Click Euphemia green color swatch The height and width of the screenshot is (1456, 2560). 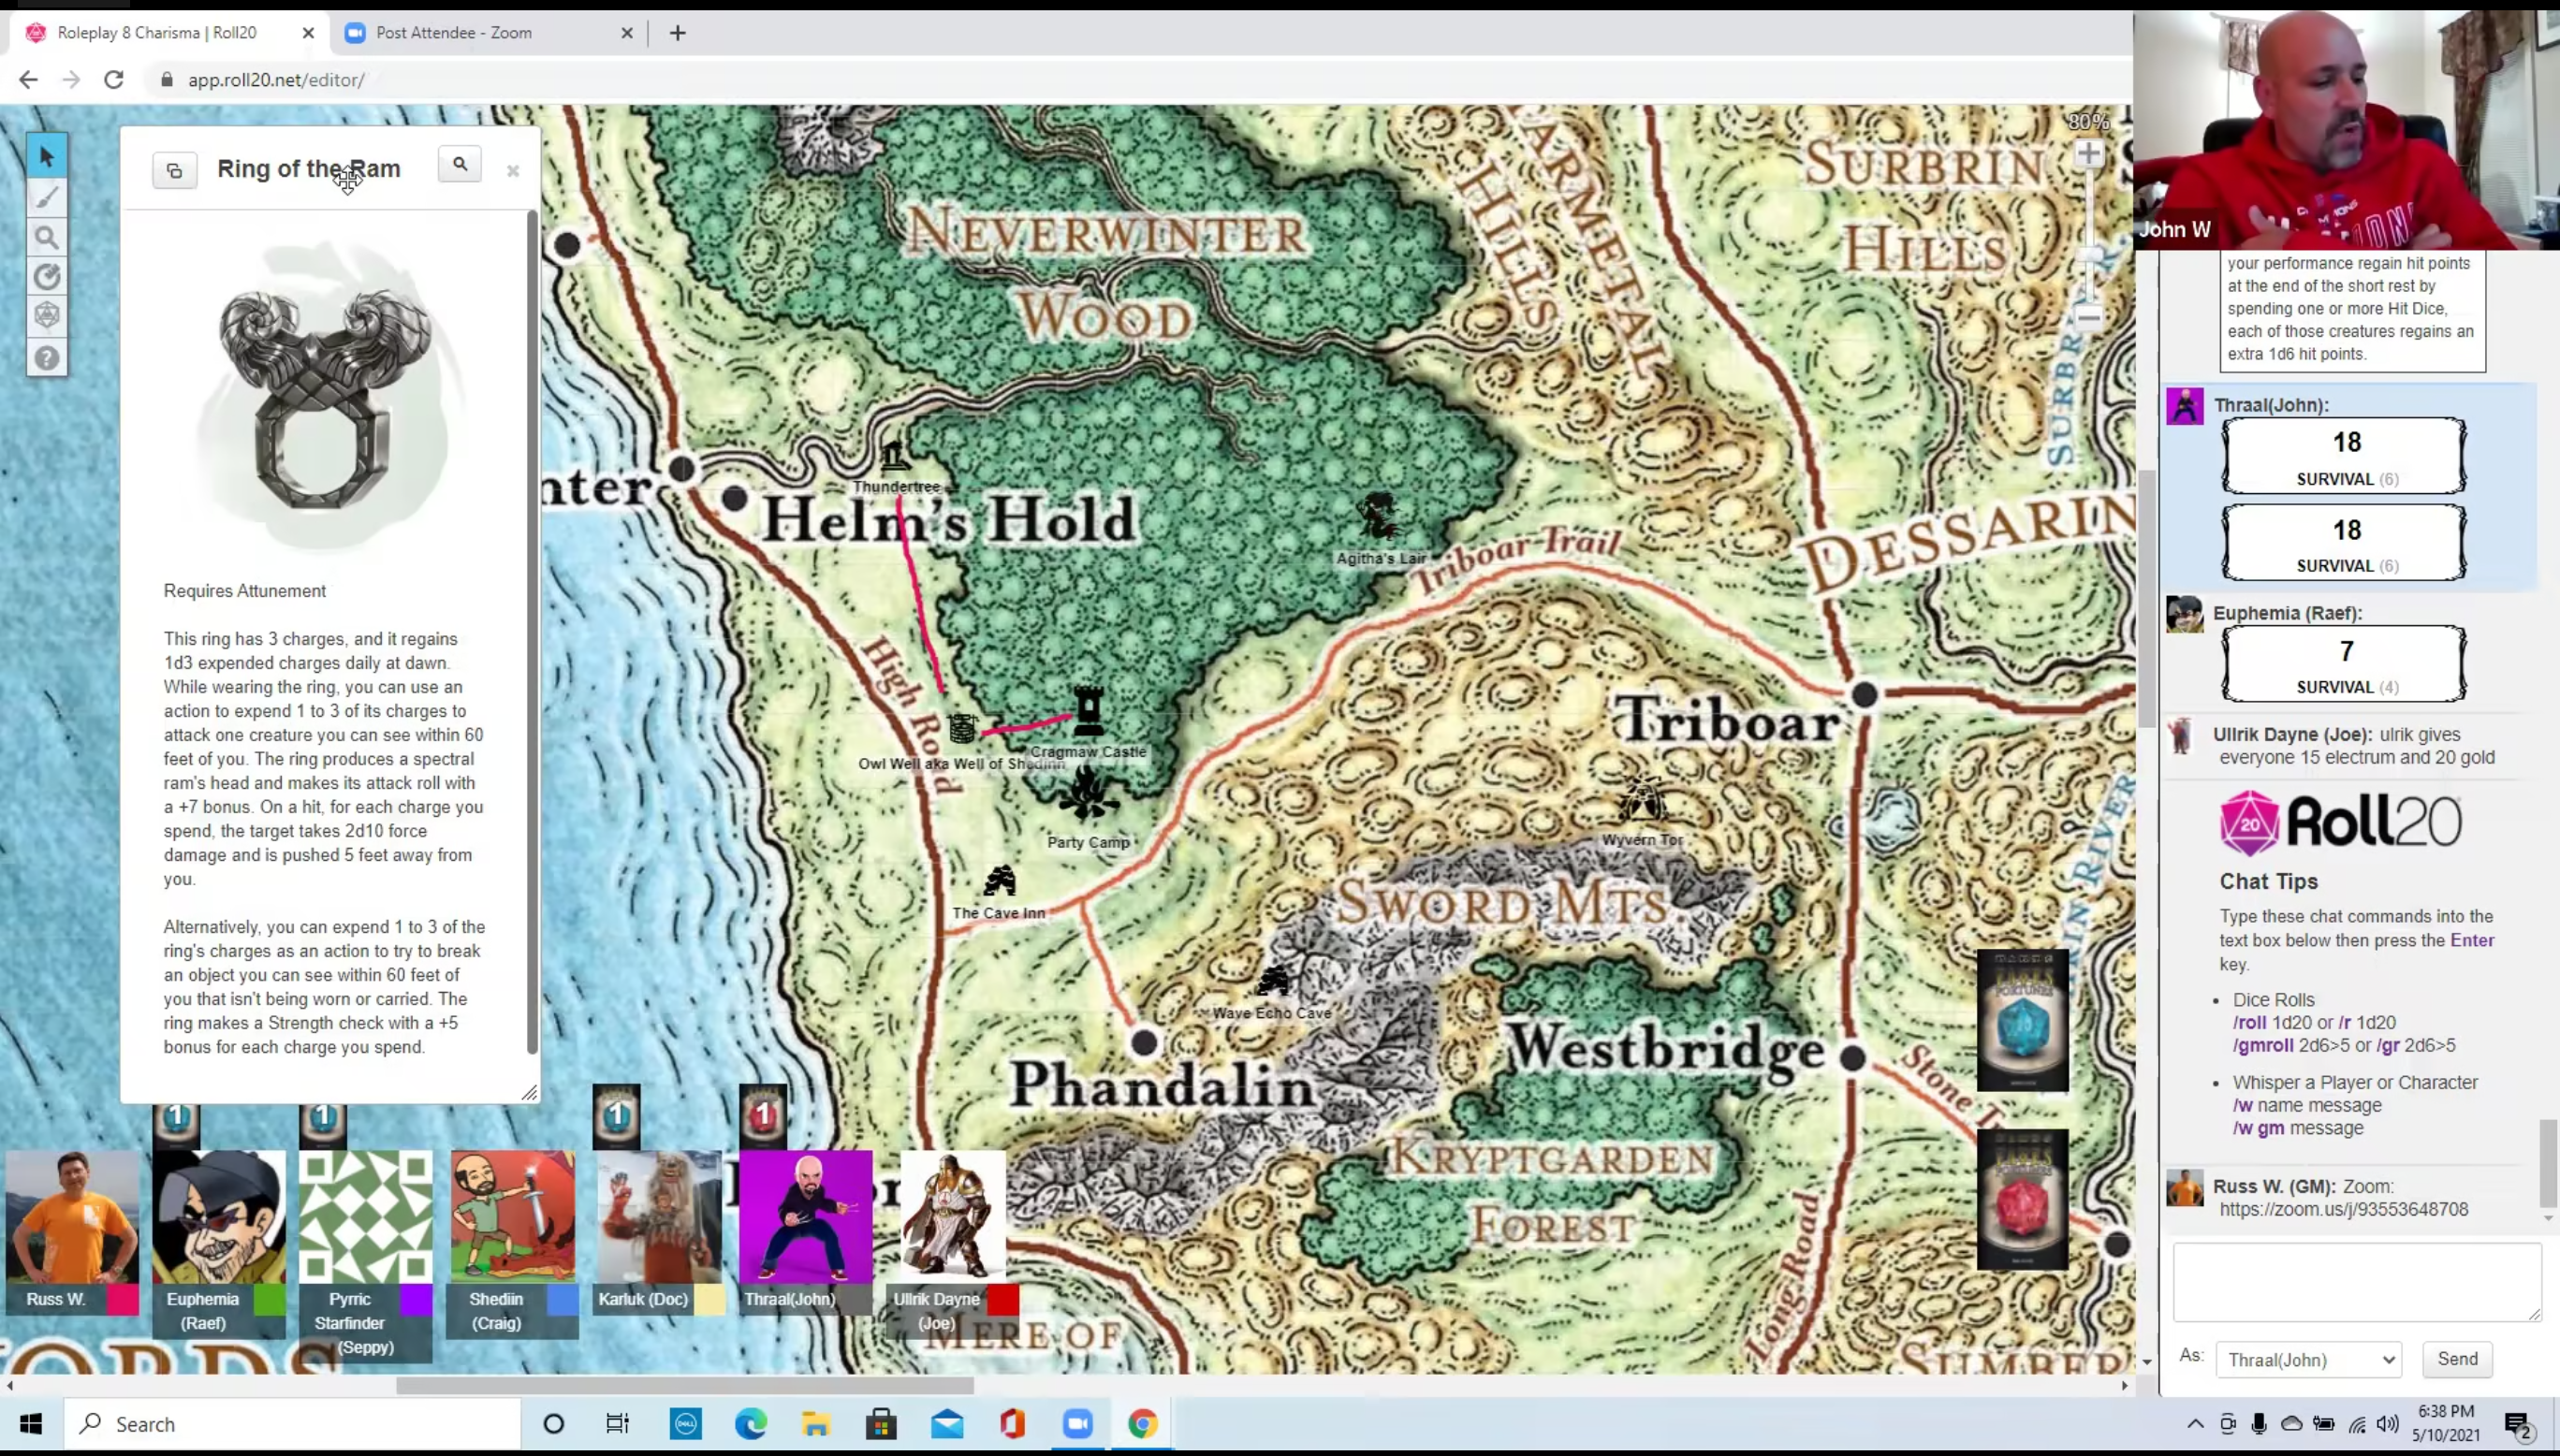[270, 1299]
